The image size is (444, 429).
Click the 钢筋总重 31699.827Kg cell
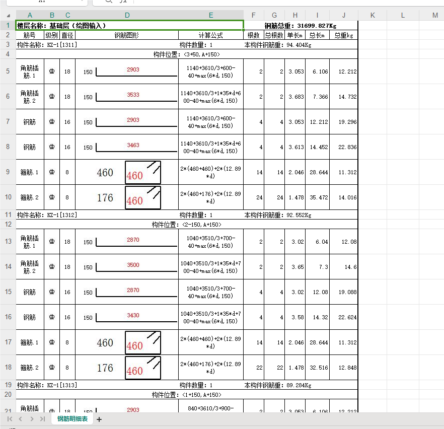click(301, 26)
